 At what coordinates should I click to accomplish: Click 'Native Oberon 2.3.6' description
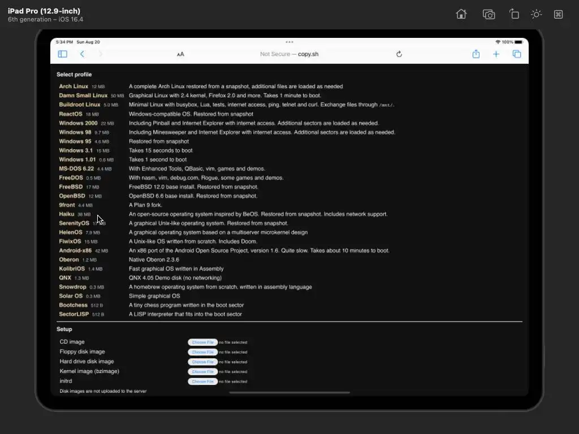(154, 259)
